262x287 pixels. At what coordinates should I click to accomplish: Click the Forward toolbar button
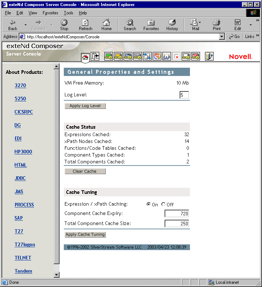[38, 25]
